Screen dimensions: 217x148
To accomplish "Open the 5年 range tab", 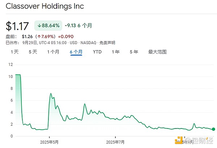I will coord(134,52).
